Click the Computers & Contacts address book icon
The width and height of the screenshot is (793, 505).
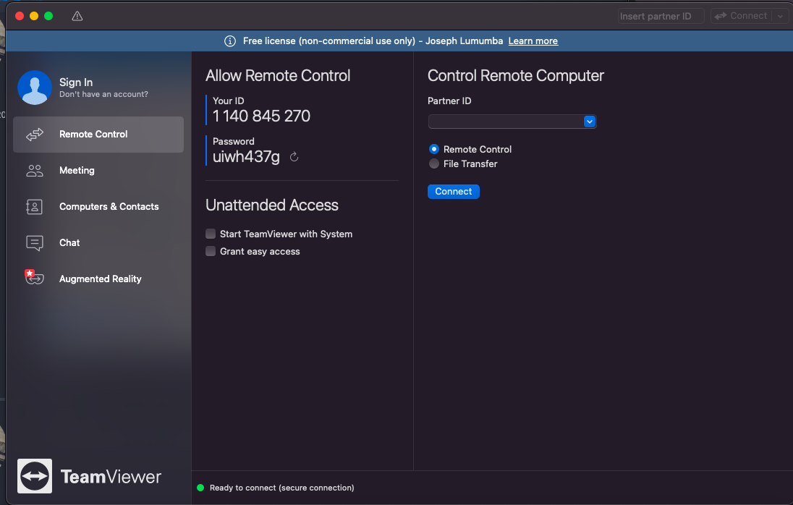tap(35, 207)
